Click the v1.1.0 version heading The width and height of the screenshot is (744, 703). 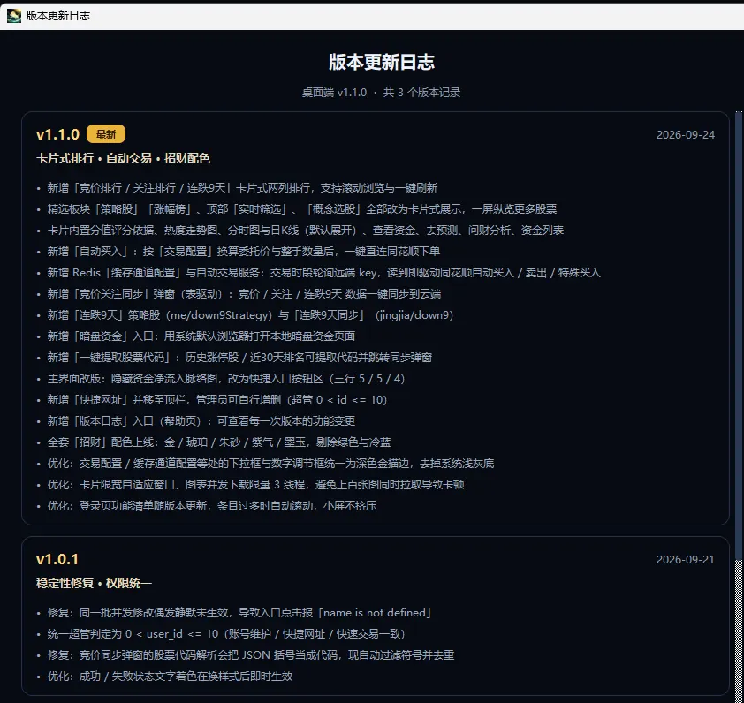pyautogui.click(x=58, y=134)
